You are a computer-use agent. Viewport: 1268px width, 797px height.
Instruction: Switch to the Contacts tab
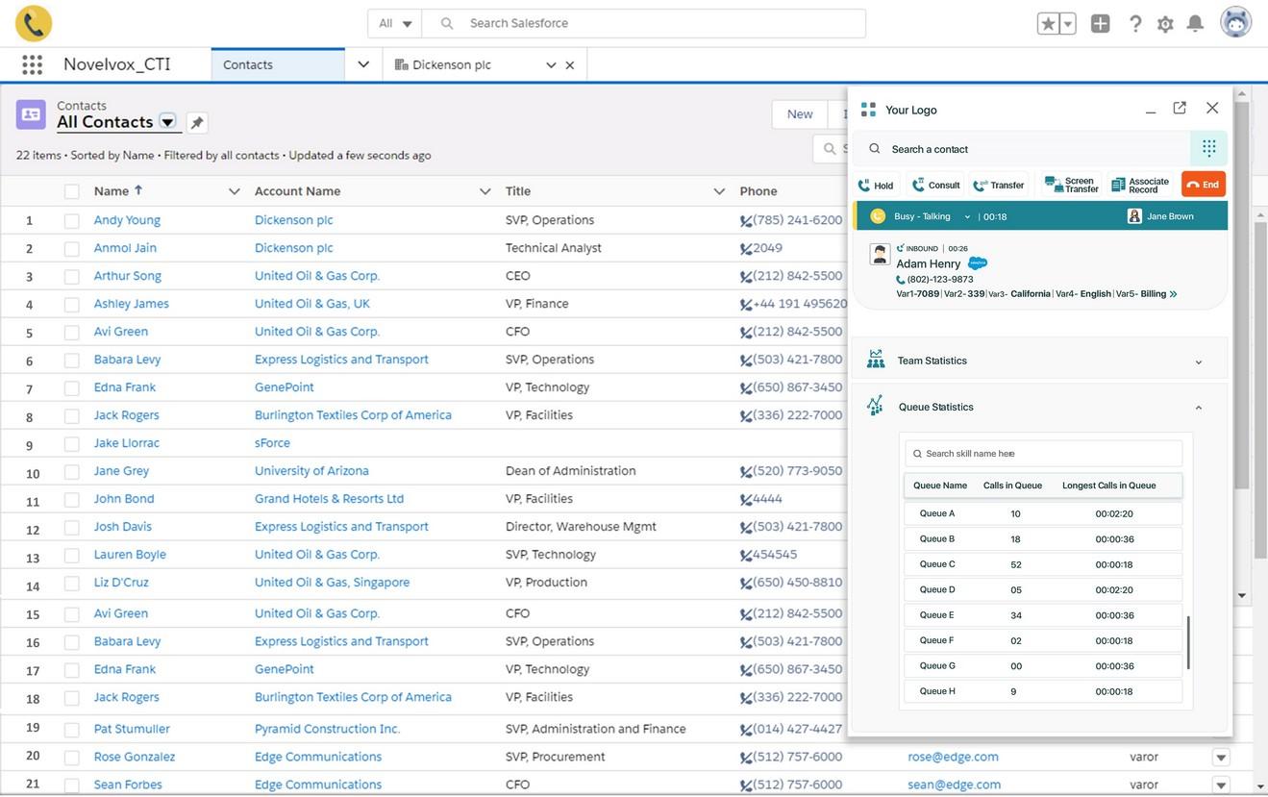pos(277,64)
